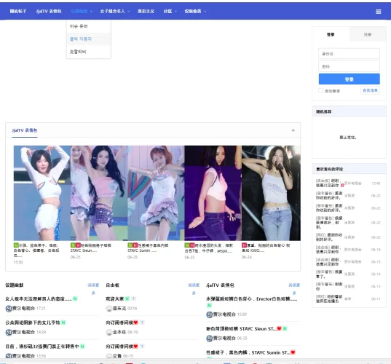Click the N badge on 欢迎大家 post
Viewport: 391px width, 364px height.
(x=127, y=298)
